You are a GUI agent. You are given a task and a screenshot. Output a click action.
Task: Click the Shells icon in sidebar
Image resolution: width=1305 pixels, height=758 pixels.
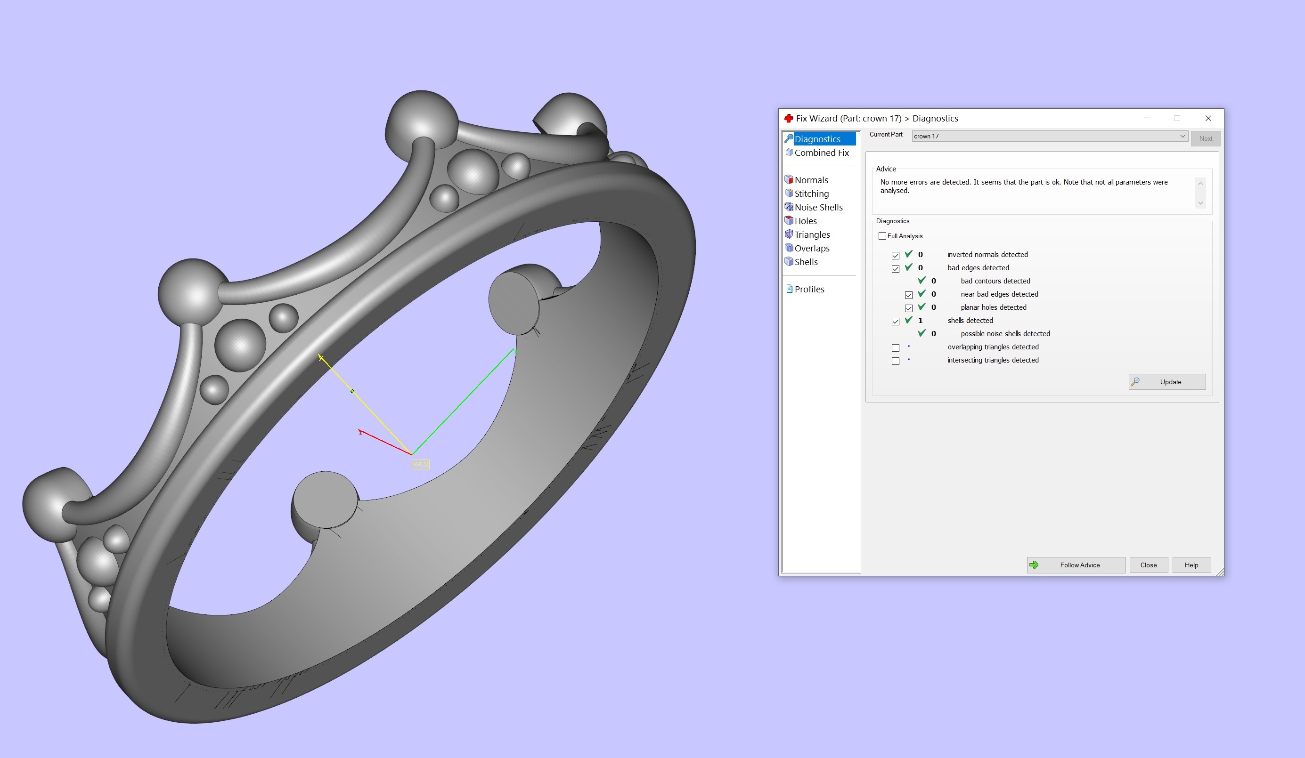pos(789,261)
